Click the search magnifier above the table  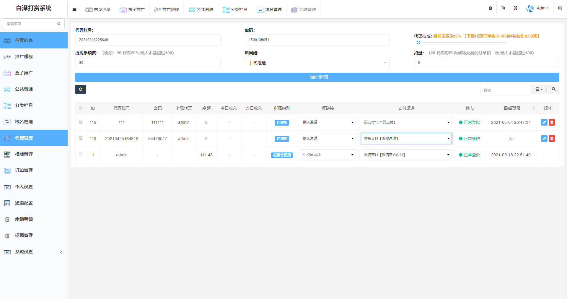point(554,89)
